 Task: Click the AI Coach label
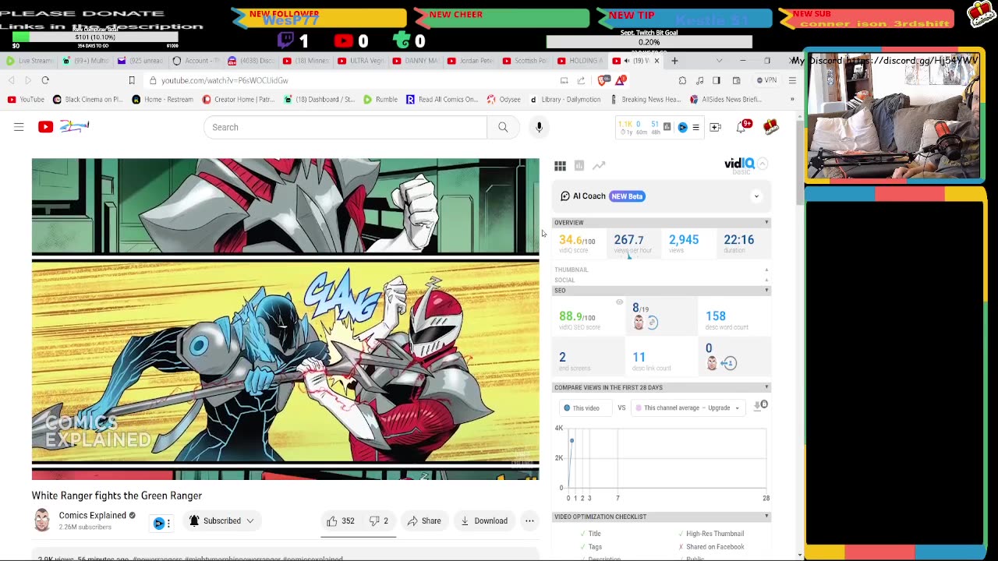coord(589,196)
